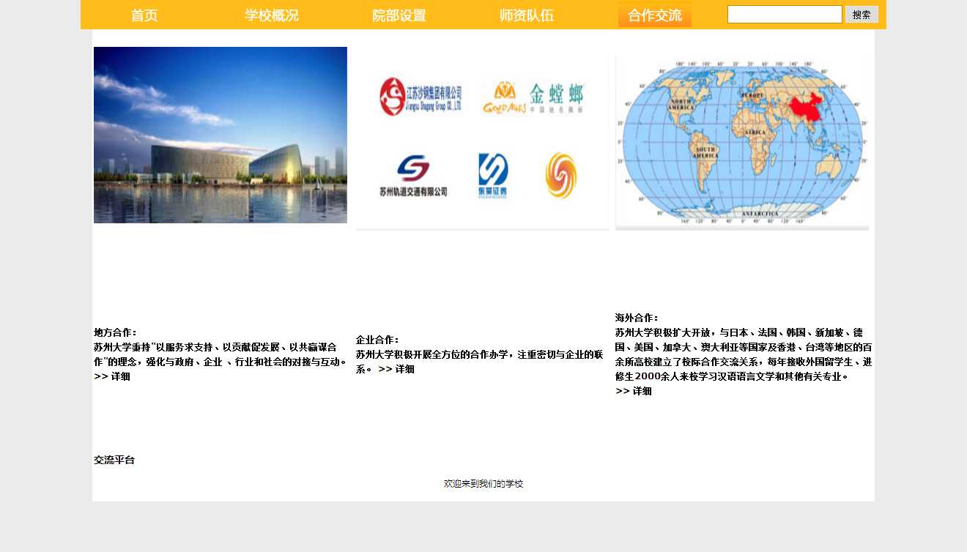The width and height of the screenshot is (967, 552).
Task: Open the 详细 link under 海外合作
Action: tap(642, 391)
